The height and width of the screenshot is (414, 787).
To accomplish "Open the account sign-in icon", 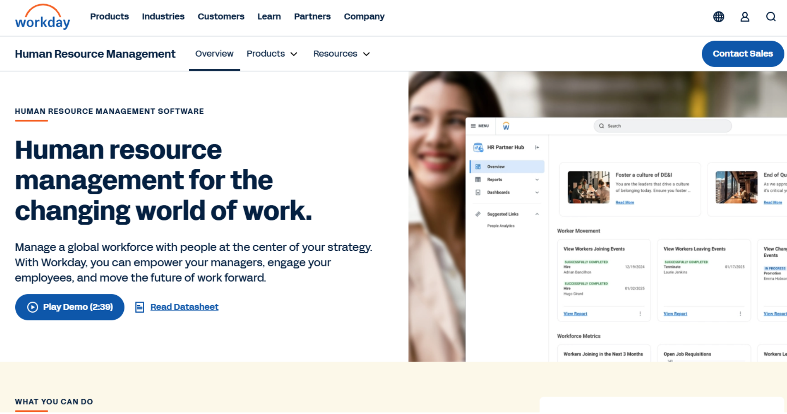I will click(745, 17).
